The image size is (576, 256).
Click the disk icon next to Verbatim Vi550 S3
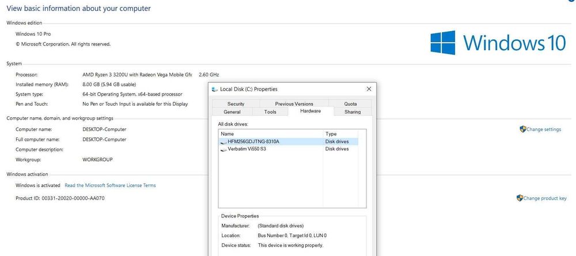(x=223, y=149)
